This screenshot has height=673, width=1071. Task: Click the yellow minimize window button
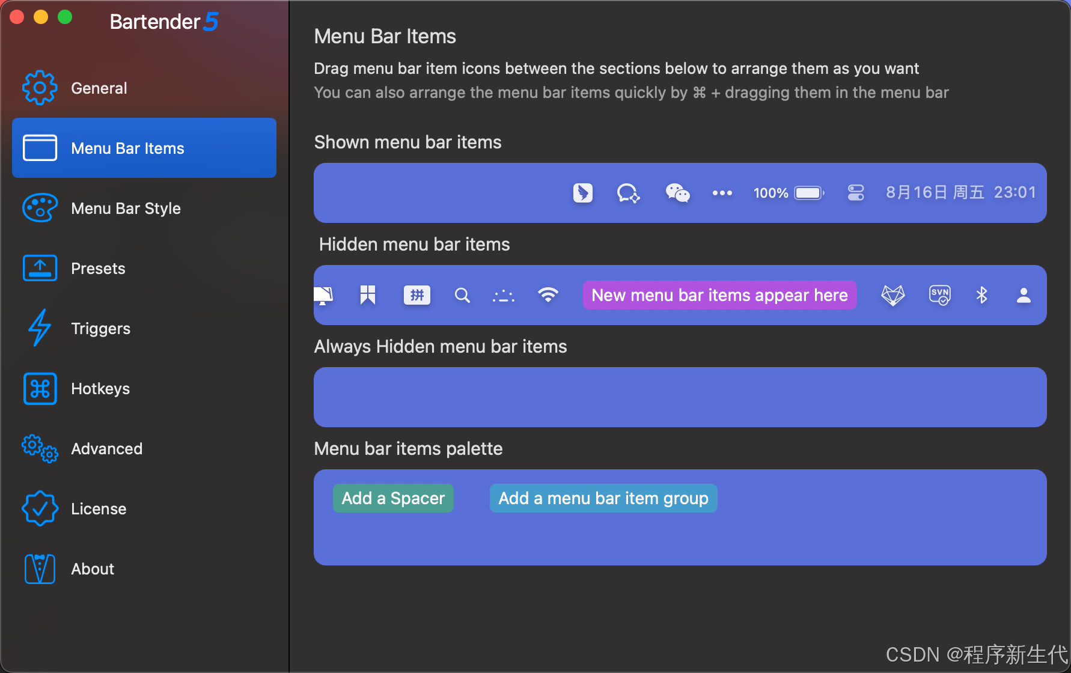pos(41,17)
